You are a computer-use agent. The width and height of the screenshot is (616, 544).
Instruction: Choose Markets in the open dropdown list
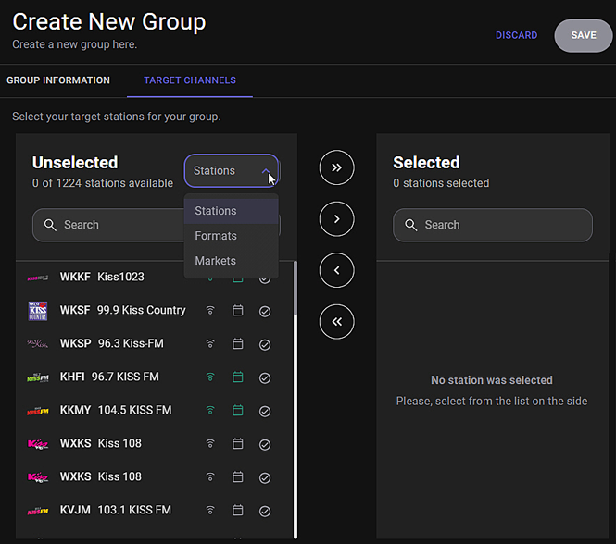coord(232,261)
